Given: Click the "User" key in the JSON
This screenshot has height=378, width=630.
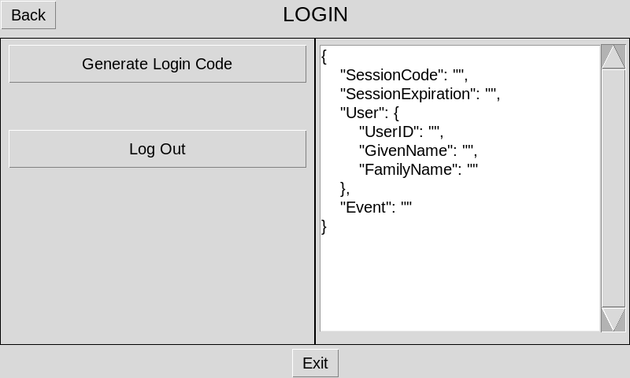Looking at the screenshot, I should (360, 113).
